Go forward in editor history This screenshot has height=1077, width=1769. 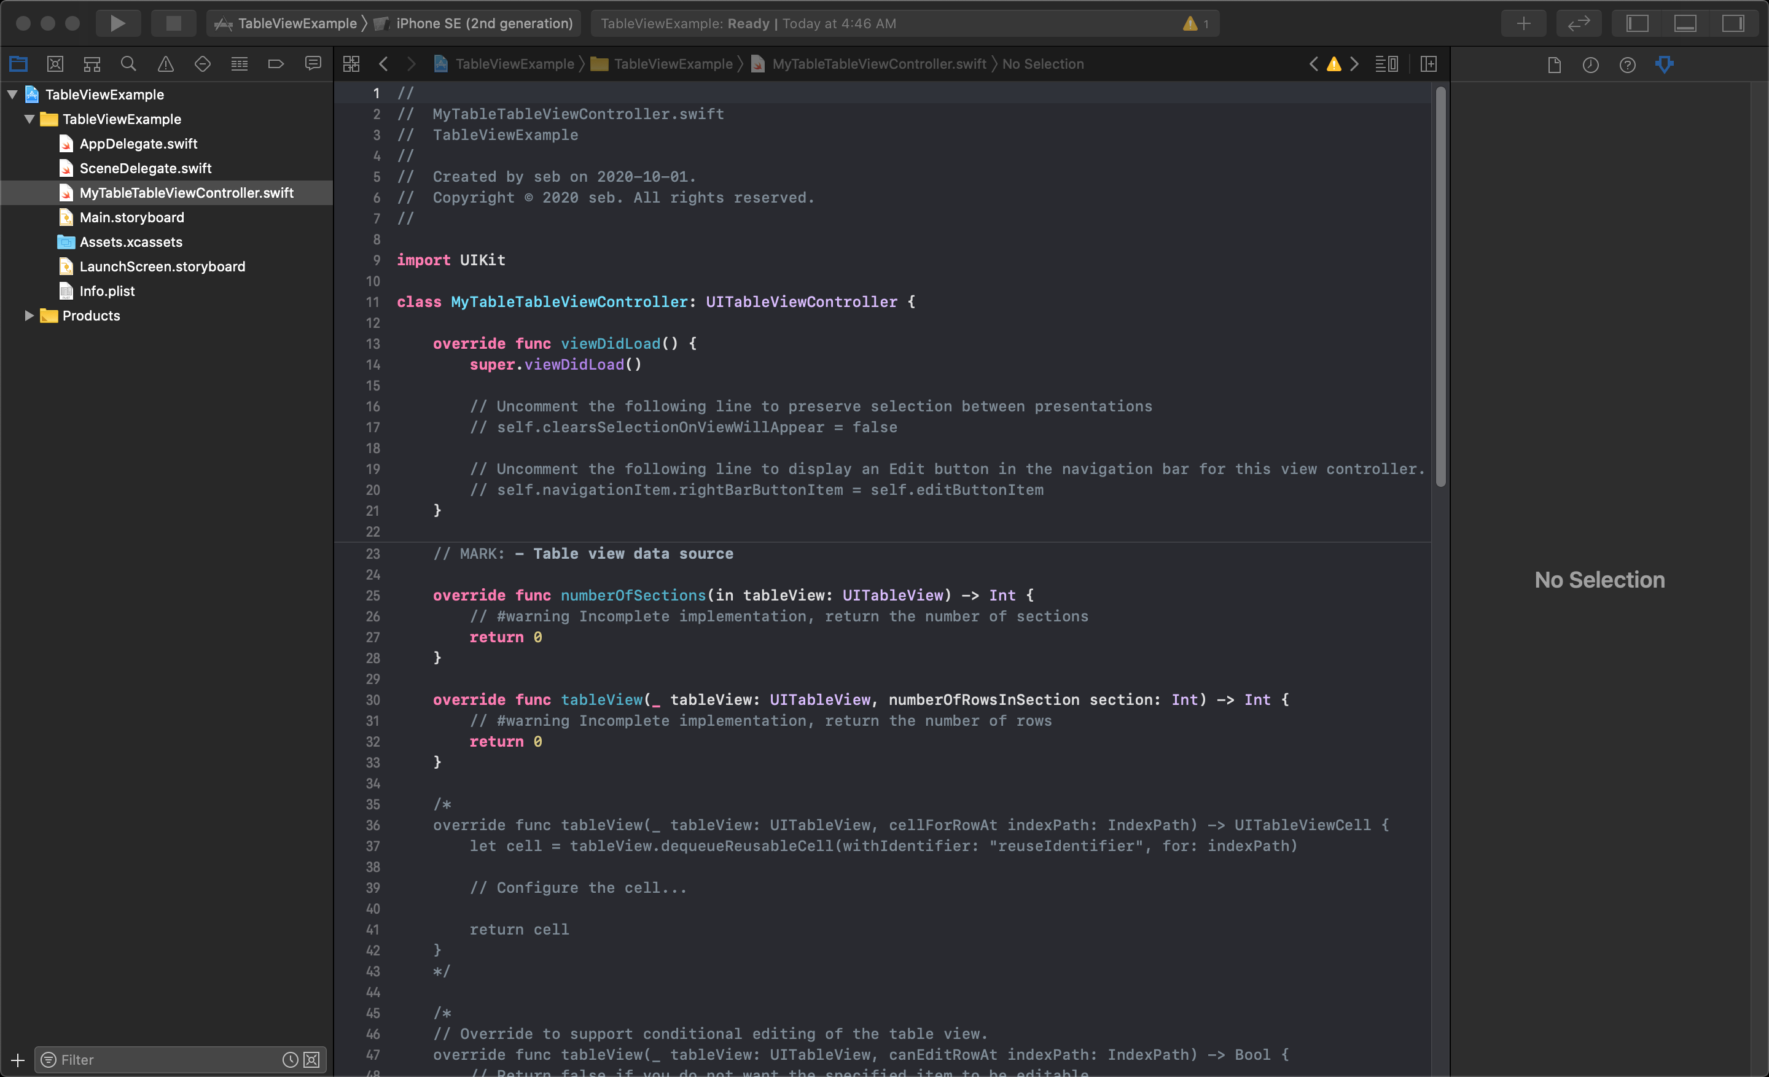[x=411, y=64]
